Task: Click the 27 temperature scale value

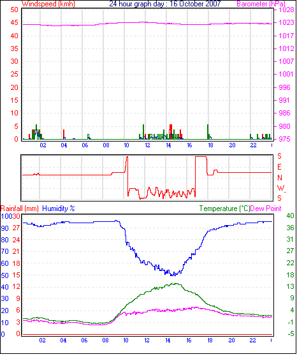Action: [x=290, y=251]
